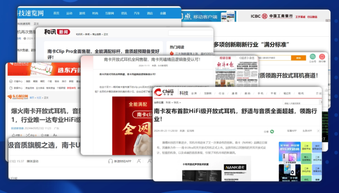
Task: Click the 头条APP link on 中华网 page
Action: pyautogui.click(x=307, y=131)
